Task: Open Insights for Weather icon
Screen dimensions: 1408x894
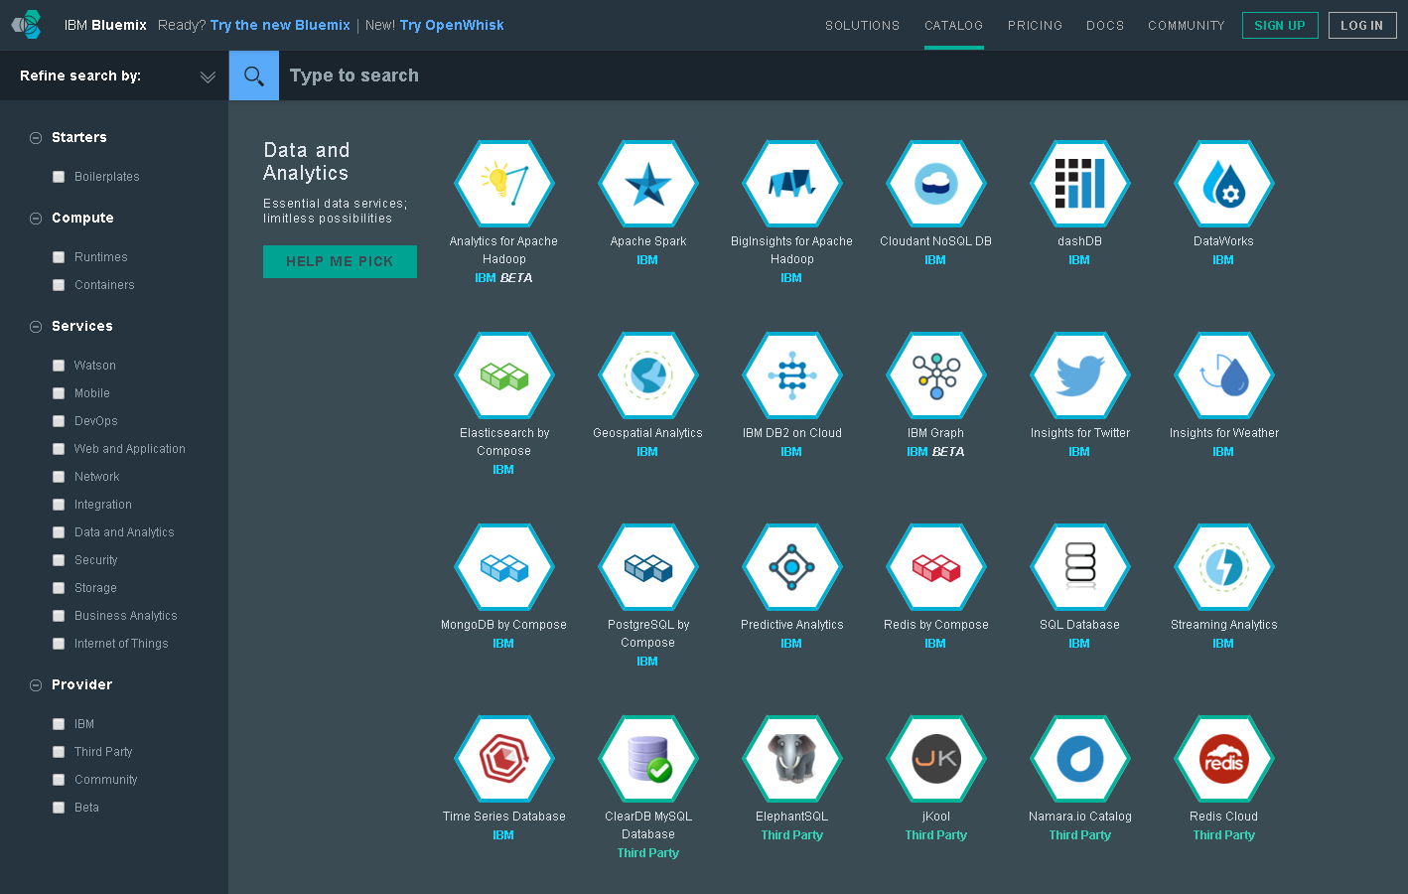Action: coord(1224,375)
